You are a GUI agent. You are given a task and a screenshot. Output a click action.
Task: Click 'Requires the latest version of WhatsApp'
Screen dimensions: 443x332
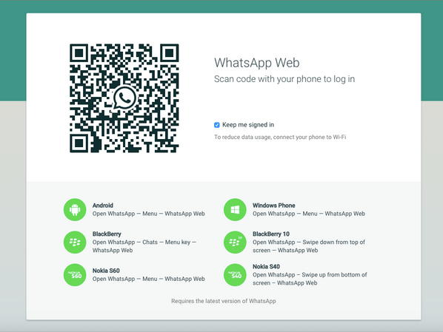224,301
